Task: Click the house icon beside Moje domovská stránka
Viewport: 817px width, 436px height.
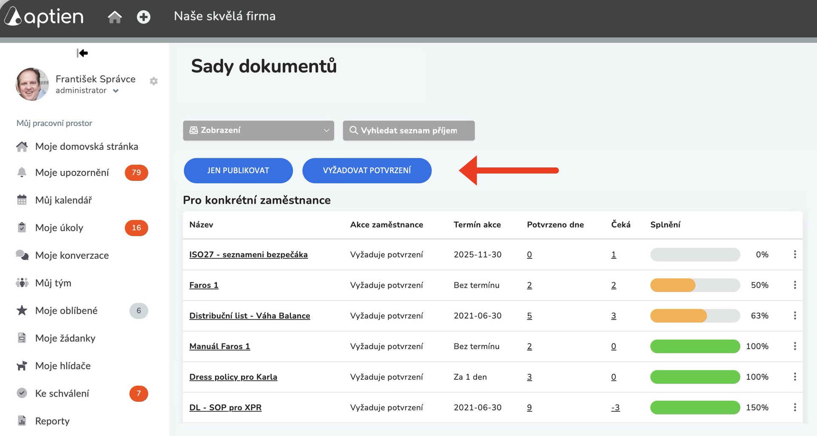Action: click(22, 146)
